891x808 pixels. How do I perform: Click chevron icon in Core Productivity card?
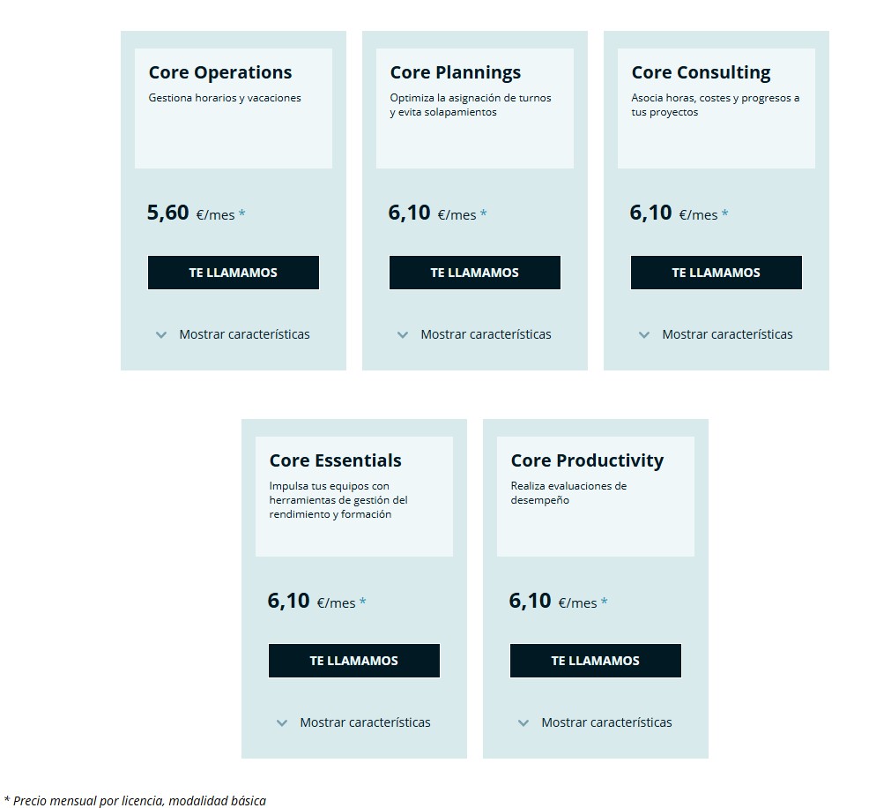click(x=523, y=723)
